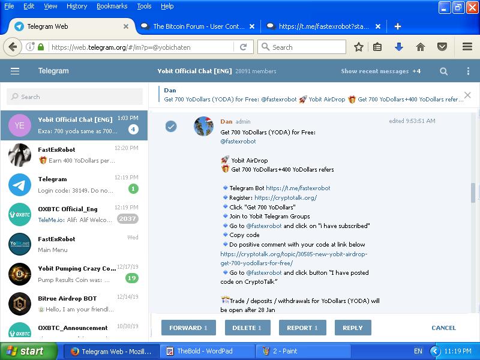Click the File menu

click(9, 6)
